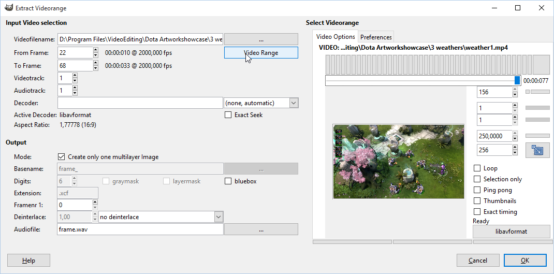Image resolution: width=554 pixels, height=274 pixels.
Task: Click the Video Range button
Action: (x=261, y=53)
